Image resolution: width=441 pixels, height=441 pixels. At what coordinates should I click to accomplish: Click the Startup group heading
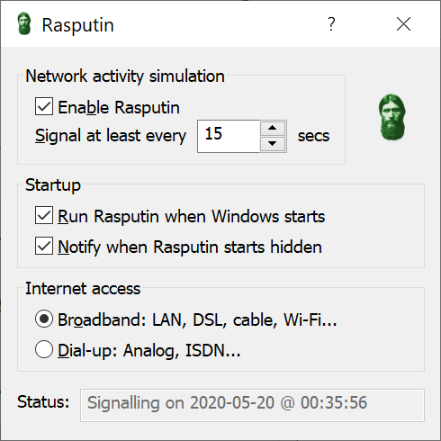tap(53, 185)
